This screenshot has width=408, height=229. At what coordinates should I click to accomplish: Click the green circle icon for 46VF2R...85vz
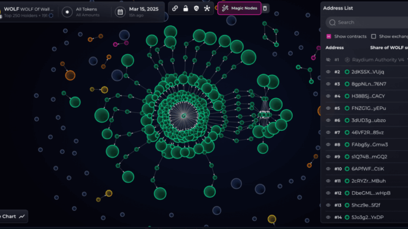tap(347, 132)
